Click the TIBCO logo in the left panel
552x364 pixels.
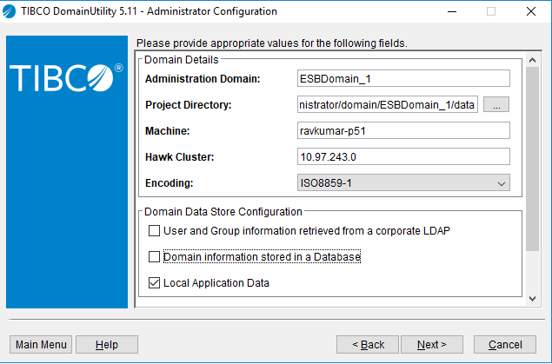click(66, 77)
